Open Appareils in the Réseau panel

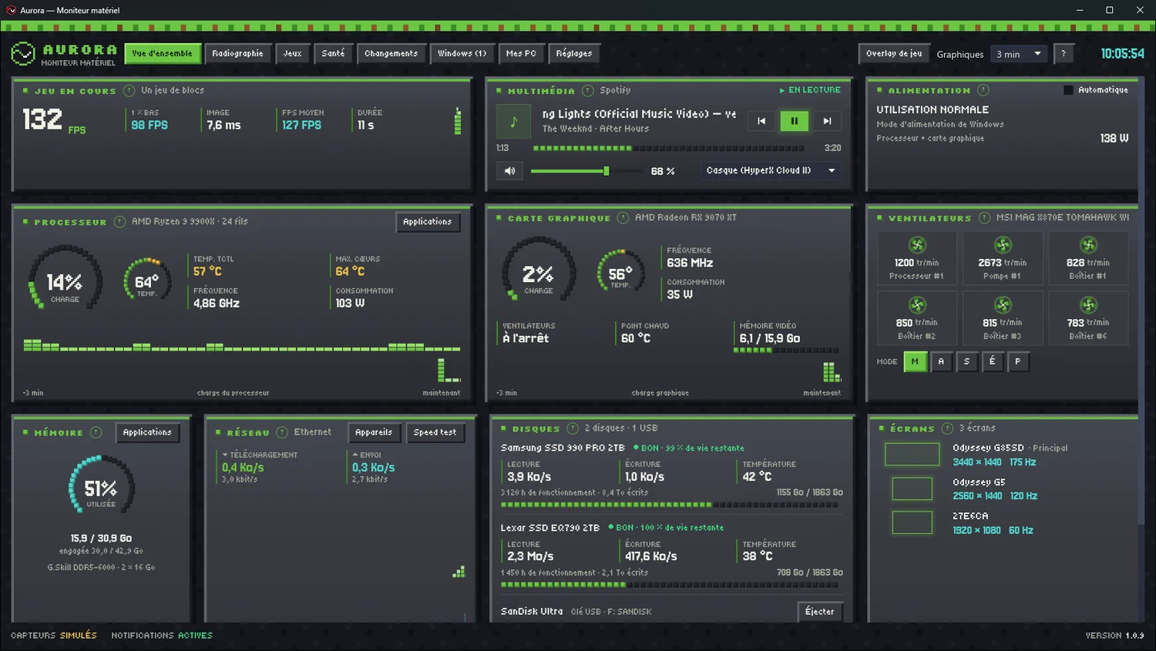tap(374, 433)
